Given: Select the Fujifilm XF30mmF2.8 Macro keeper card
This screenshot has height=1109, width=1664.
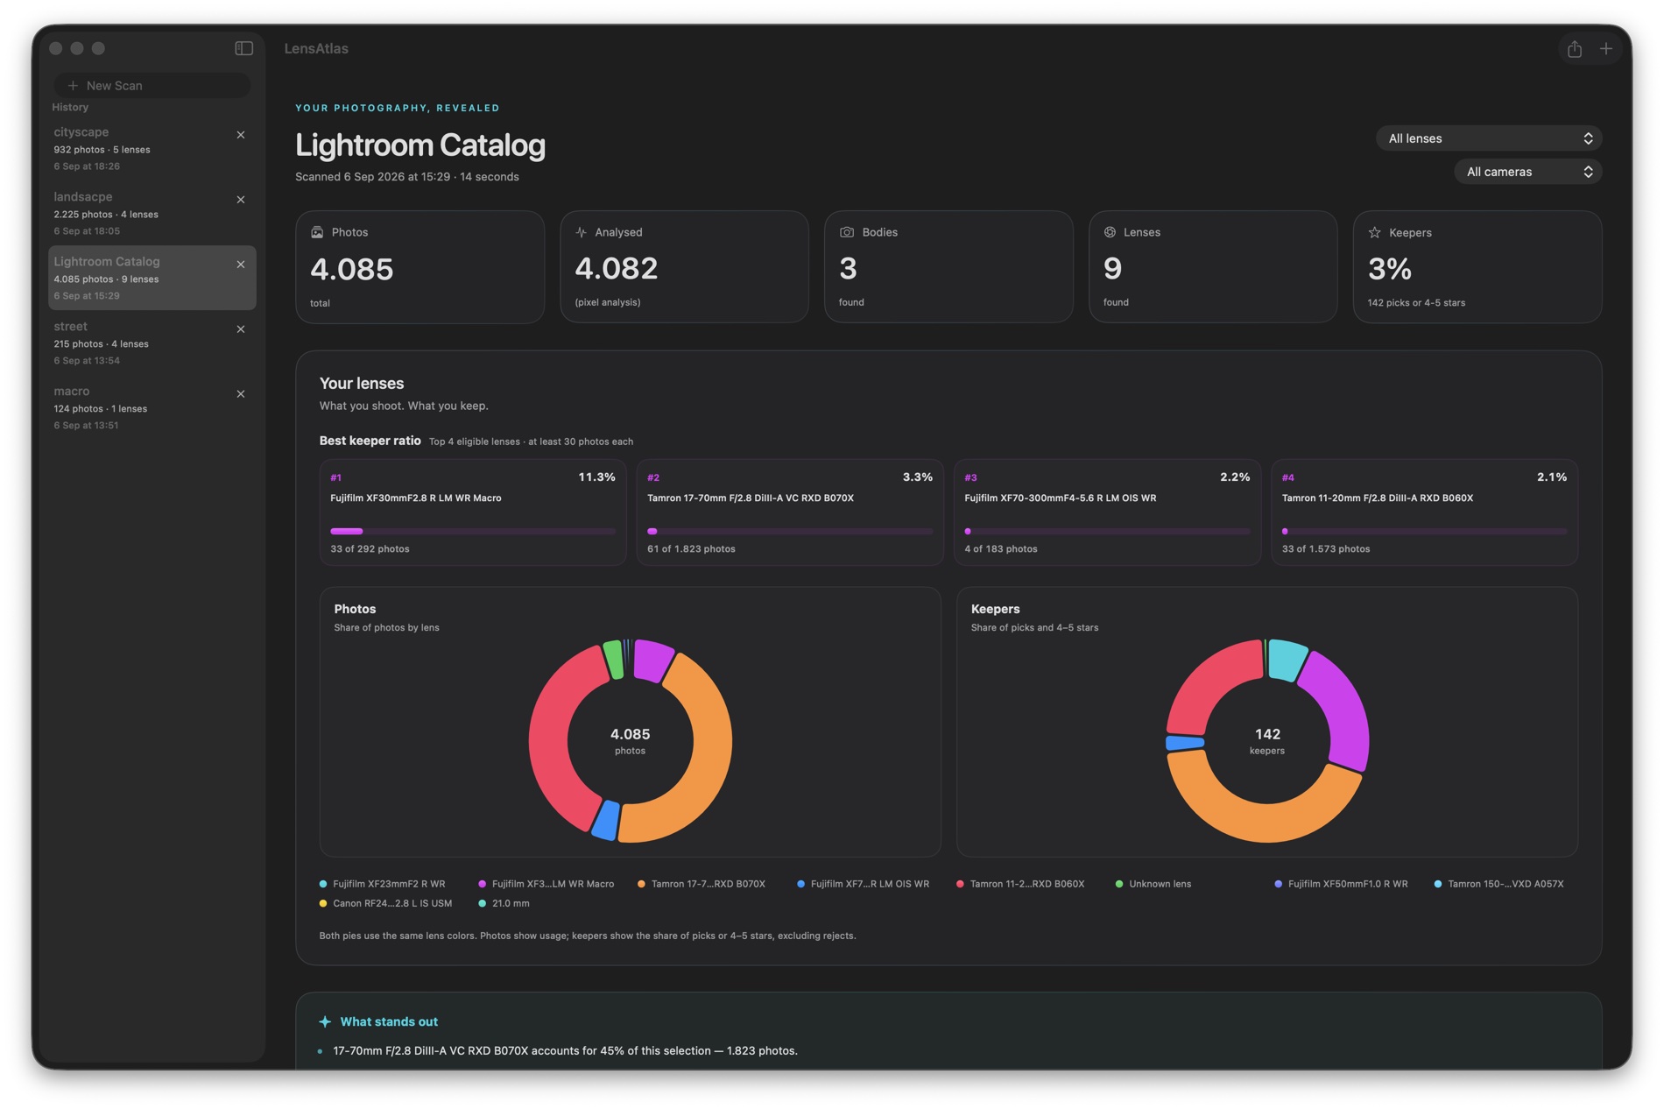Looking at the screenshot, I should pos(473,512).
